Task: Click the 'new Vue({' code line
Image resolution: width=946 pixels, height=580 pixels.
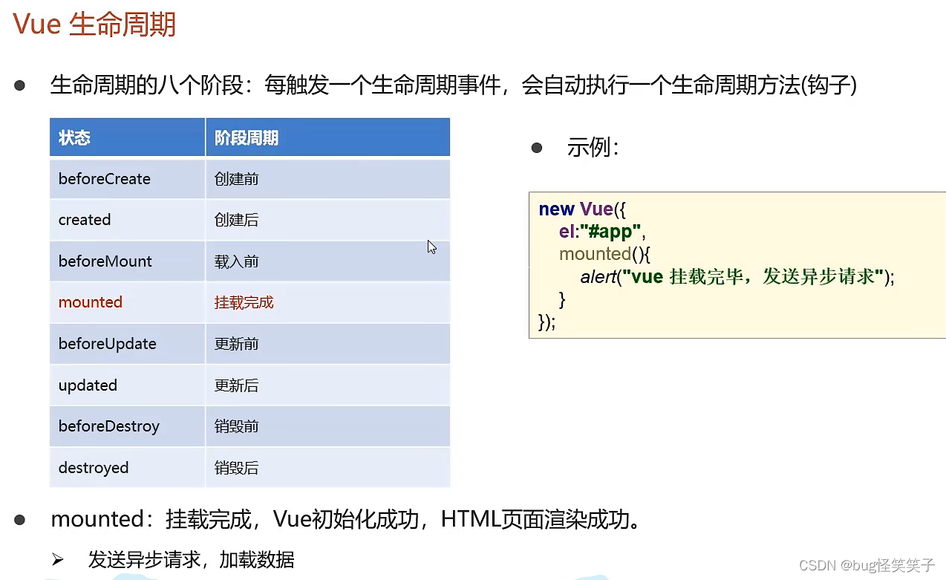Action: 583,209
